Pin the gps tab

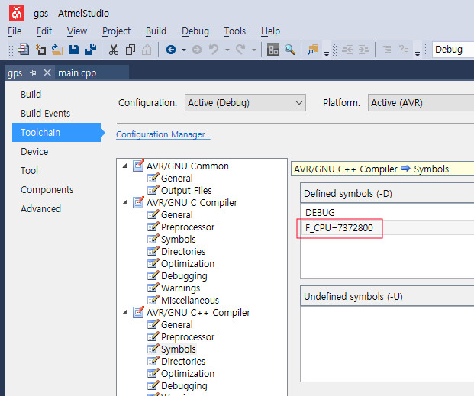tap(33, 72)
